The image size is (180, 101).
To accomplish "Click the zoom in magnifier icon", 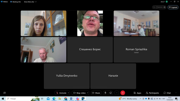I will [x=165, y=7].
